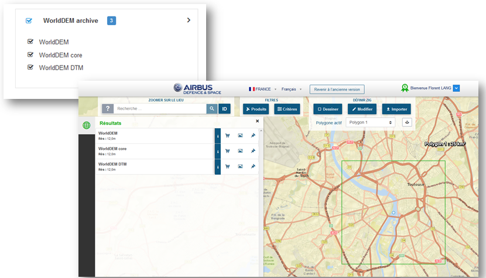Click the Résultats panel heading
The image size is (486, 278).
pos(110,123)
